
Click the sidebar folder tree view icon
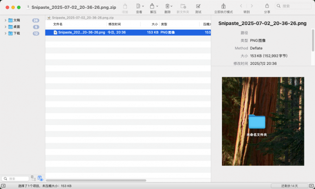pos(33,178)
